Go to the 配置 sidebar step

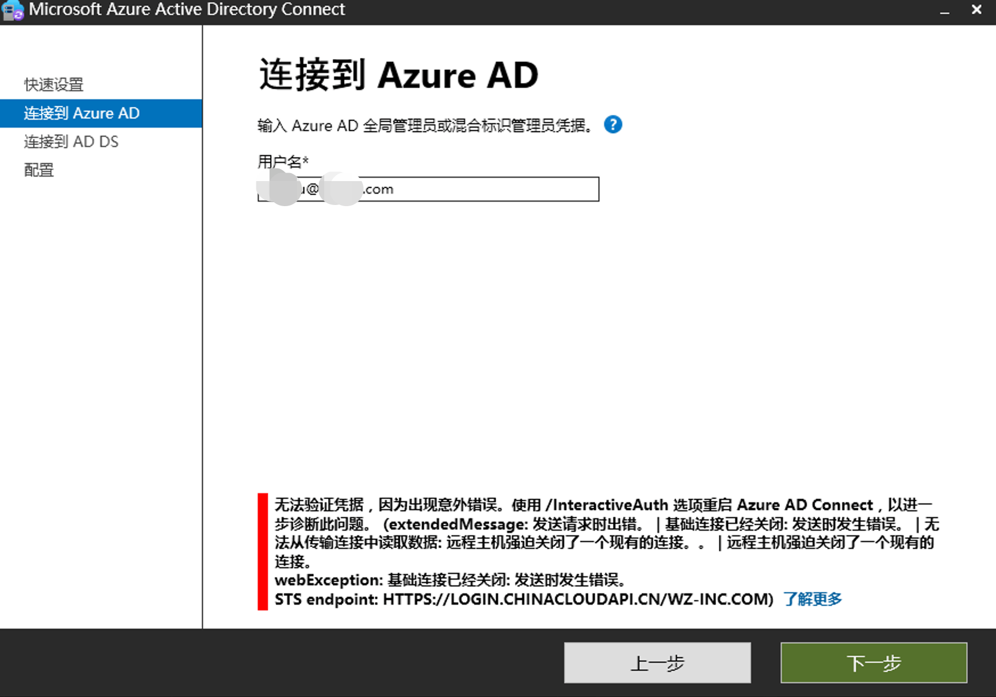coord(39,170)
